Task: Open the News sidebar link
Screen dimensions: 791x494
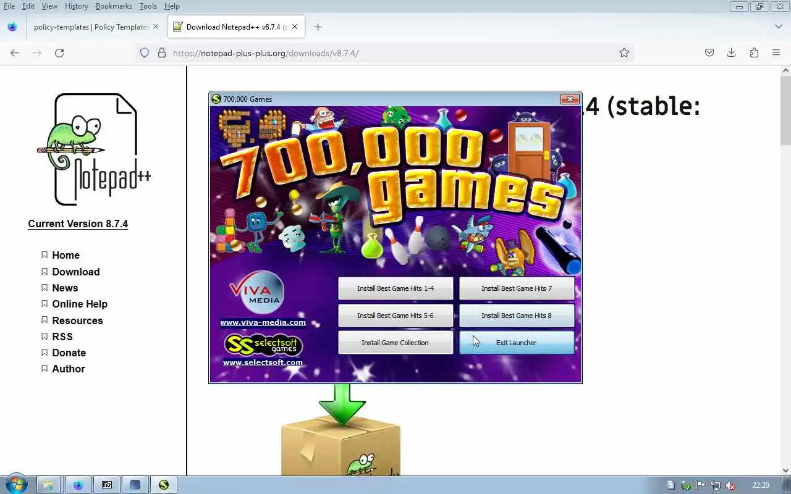Action: tap(65, 288)
